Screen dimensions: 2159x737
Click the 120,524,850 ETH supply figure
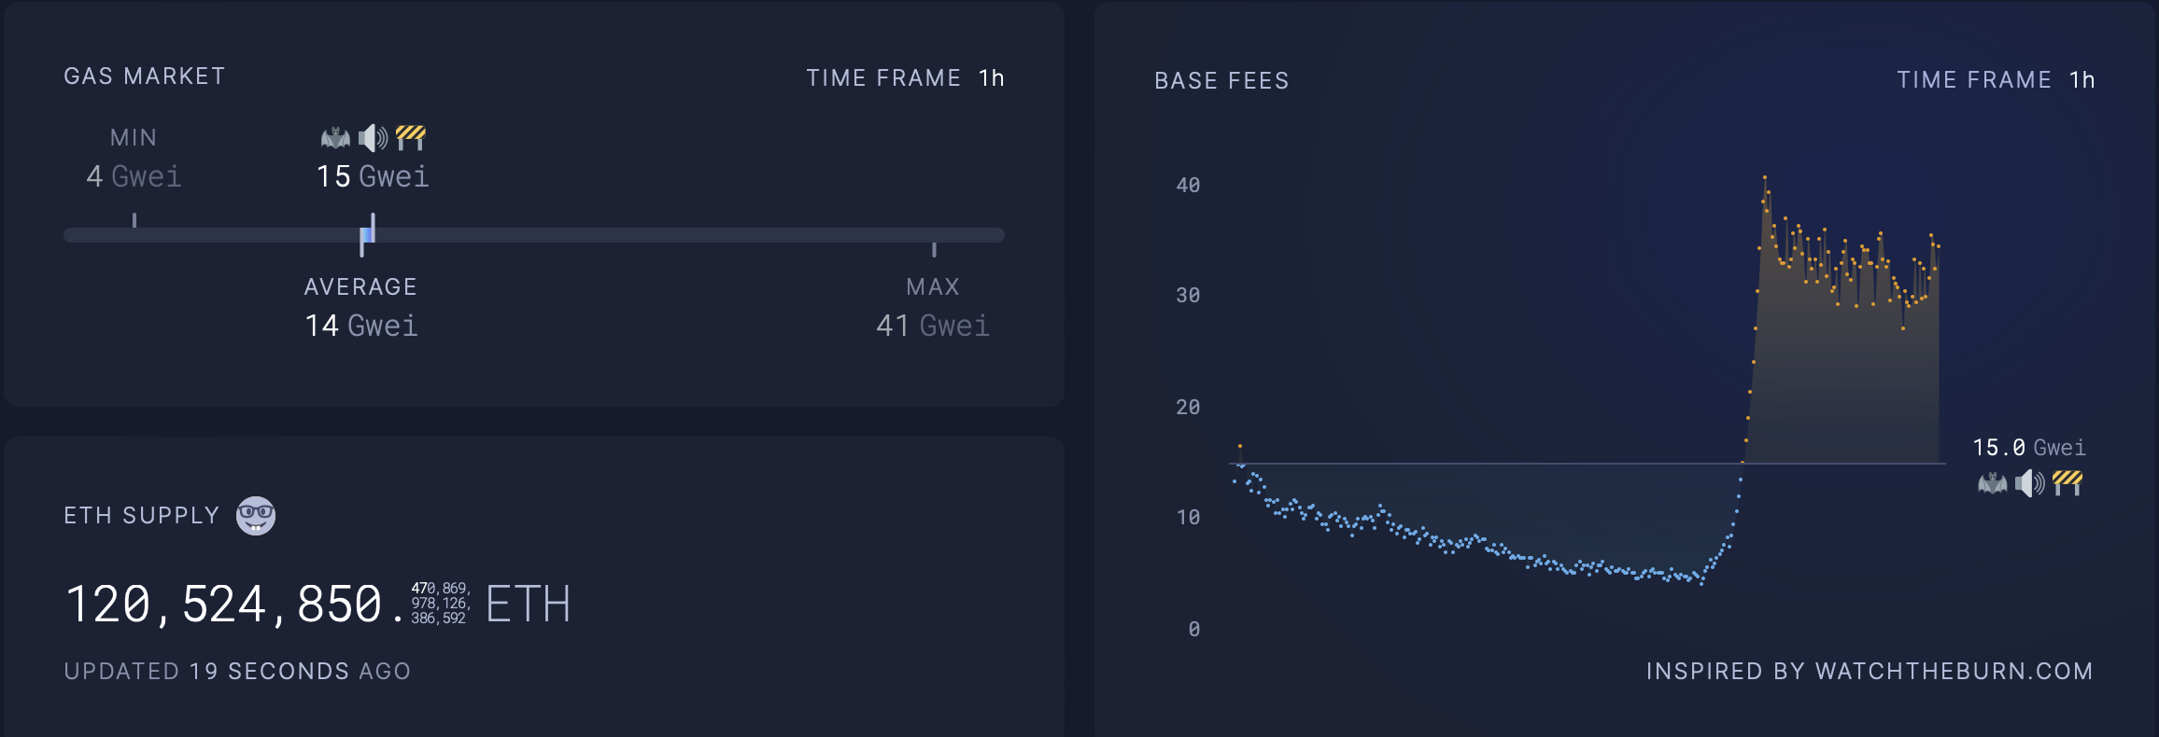tap(224, 605)
